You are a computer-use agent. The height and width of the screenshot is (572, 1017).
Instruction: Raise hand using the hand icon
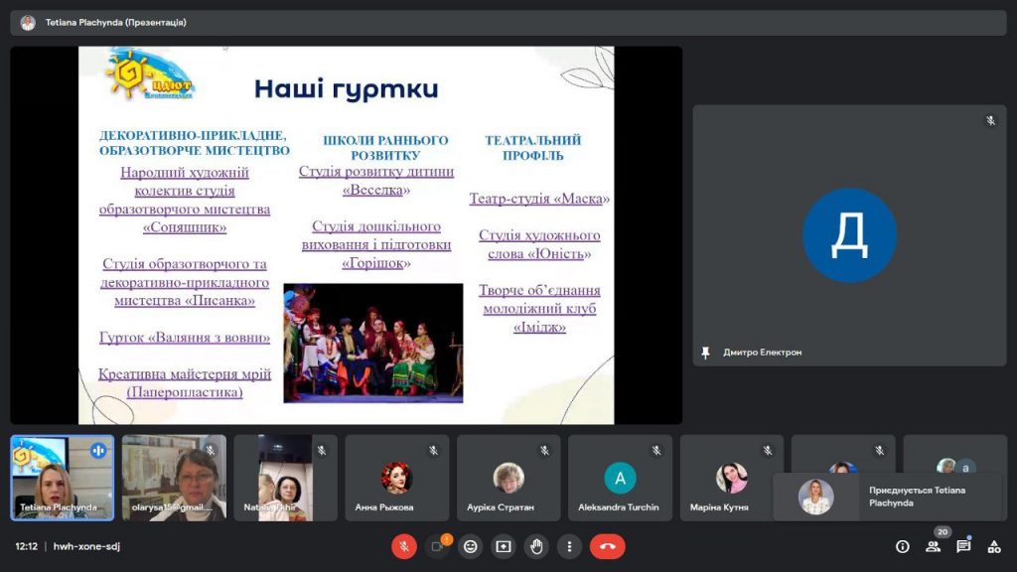click(536, 546)
